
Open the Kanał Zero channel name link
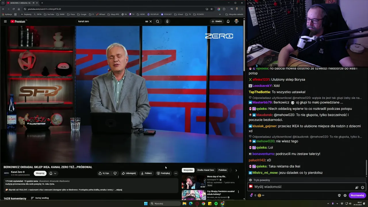point(16,172)
